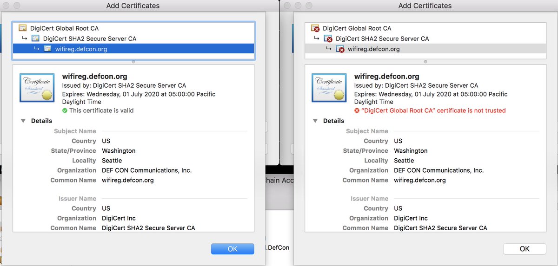
Task: Click green valid checkmark icon in left dialog
Action: [x=65, y=110]
